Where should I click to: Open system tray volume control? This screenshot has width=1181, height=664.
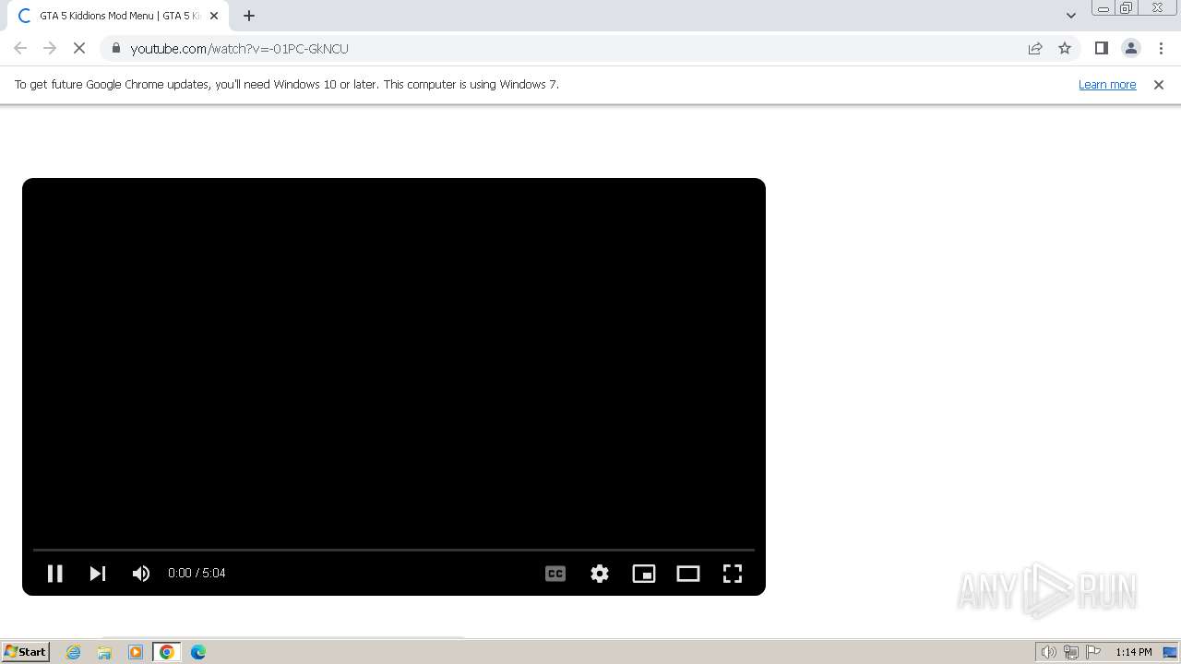click(x=1049, y=652)
